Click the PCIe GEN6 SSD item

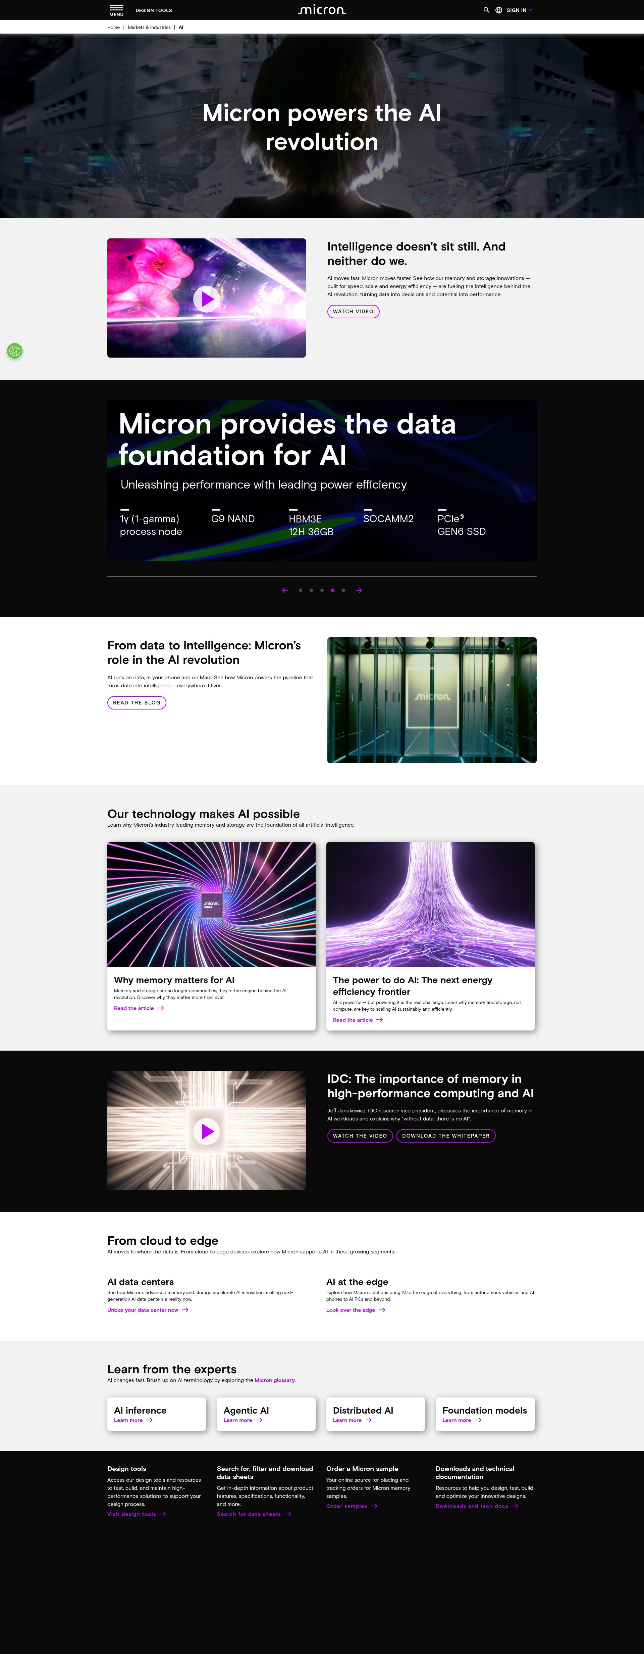461,524
